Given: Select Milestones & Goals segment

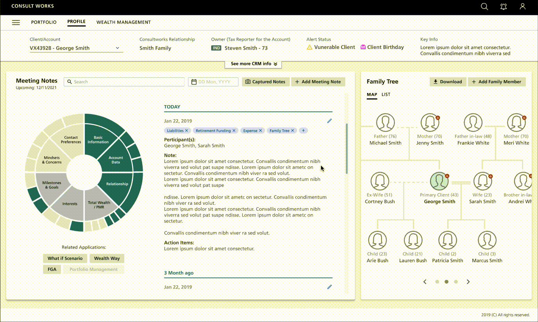Looking at the screenshot, I should (x=52, y=185).
